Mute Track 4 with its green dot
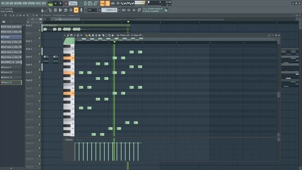 40,54
